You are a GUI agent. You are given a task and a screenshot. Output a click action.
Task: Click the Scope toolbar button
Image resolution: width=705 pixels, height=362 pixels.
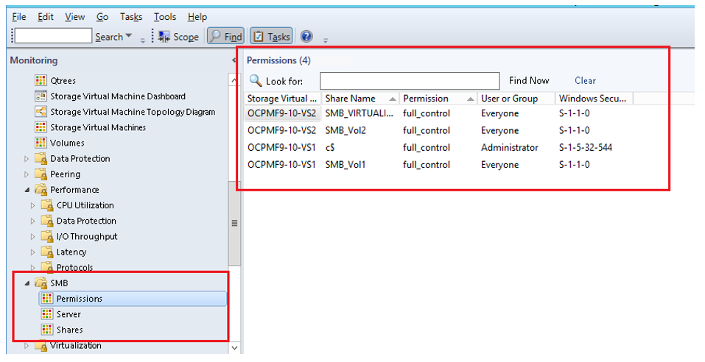(x=179, y=37)
